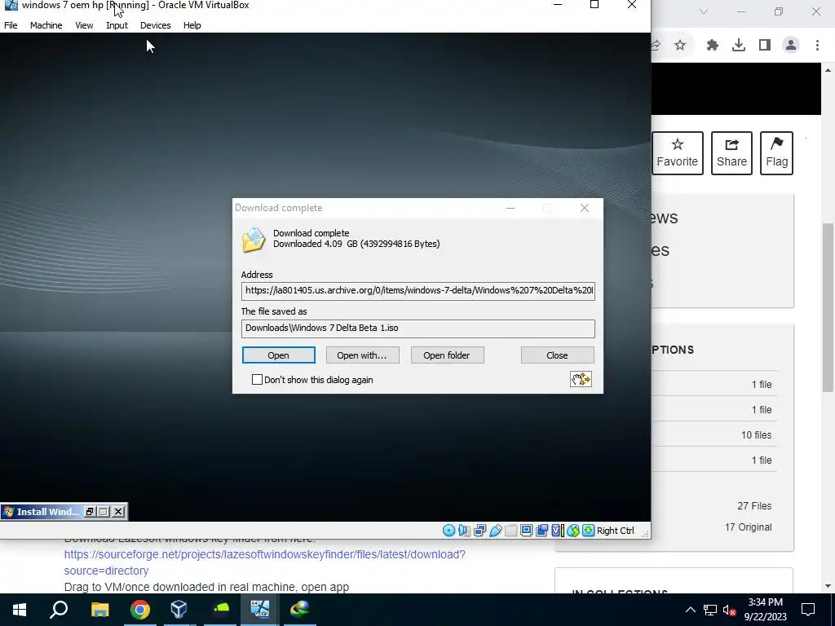Click the Share page icon in Chrome address bar
This screenshot has height=626, width=835.
[656, 46]
